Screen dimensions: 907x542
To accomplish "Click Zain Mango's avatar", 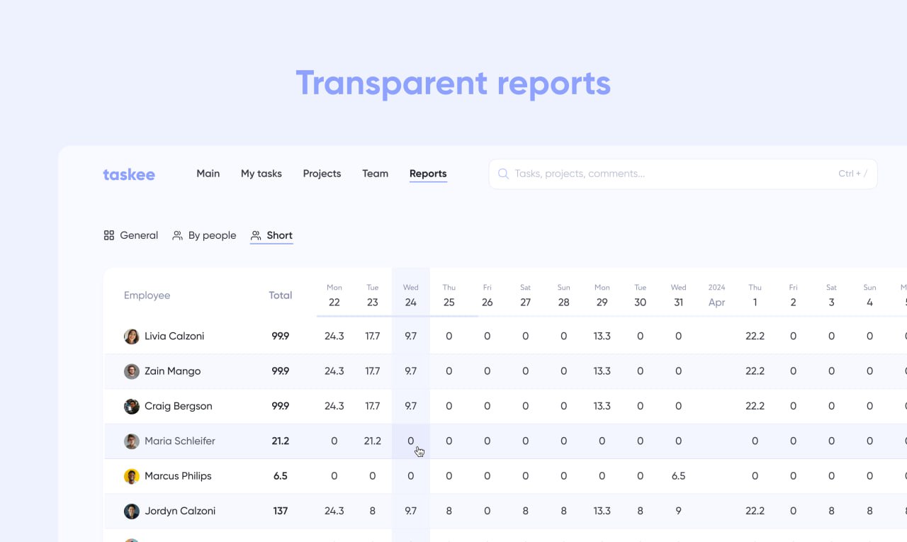I will pyautogui.click(x=132, y=371).
